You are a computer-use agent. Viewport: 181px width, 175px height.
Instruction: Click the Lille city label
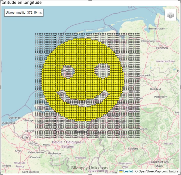[x=25, y=138]
